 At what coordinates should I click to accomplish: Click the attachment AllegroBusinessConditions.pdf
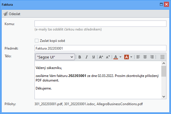(120, 104)
